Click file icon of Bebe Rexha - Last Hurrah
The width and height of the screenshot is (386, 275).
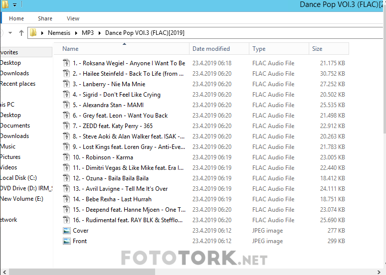[x=66, y=199]
